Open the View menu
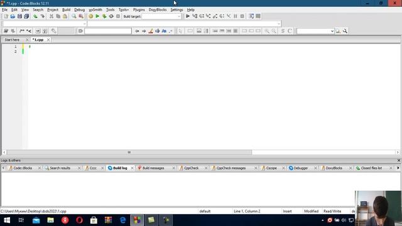The width and height of the screenshot is (402, 226). coord(25,10)
